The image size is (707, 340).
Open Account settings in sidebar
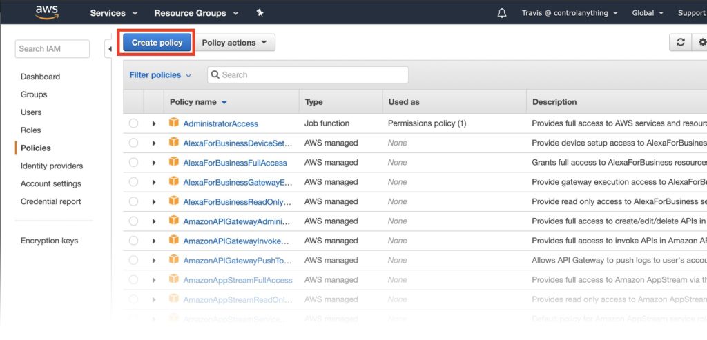[51, 183]
